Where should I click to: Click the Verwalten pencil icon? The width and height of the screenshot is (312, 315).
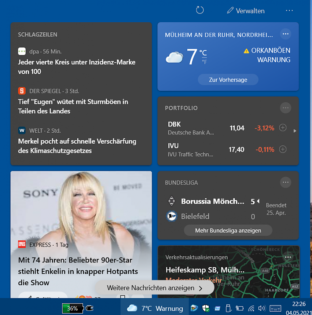pyautogui.click(x=230, y=10)
